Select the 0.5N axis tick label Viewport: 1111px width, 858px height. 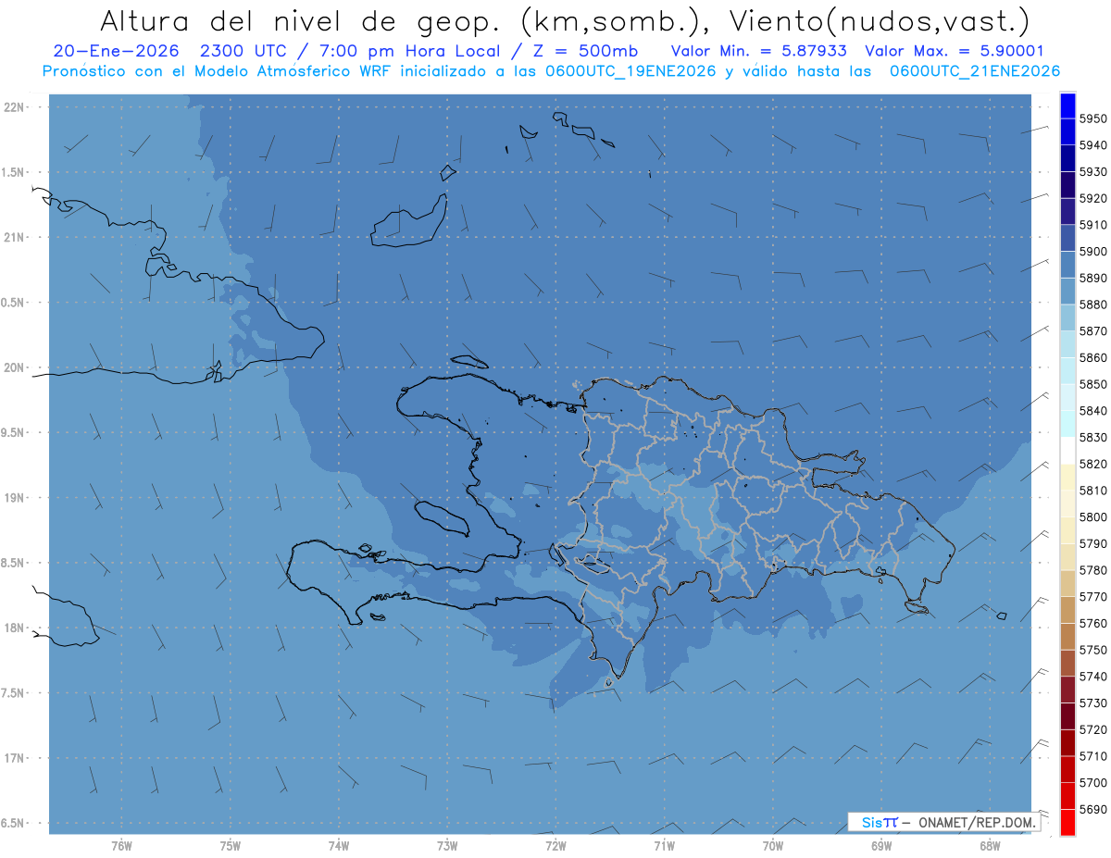point(14,303)
